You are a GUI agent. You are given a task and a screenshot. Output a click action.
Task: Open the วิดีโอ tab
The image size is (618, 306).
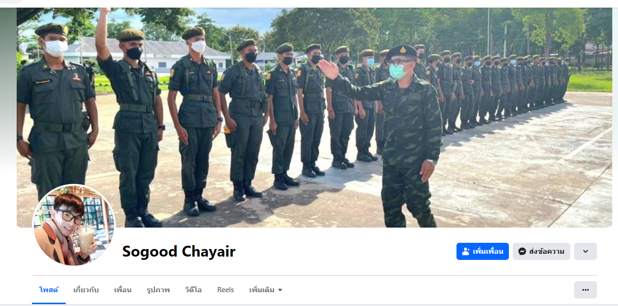[x=193, y=290]
